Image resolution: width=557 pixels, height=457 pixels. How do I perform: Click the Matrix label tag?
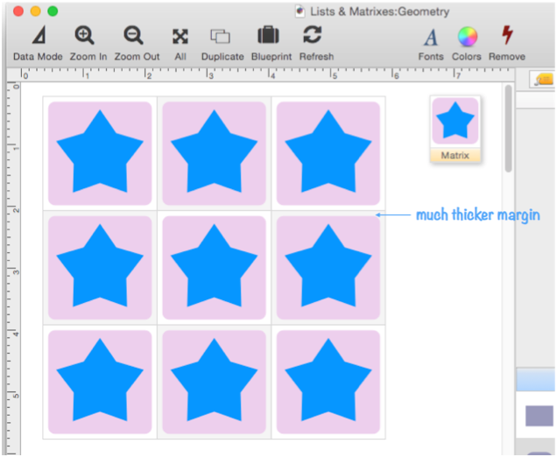pos(455,155)
